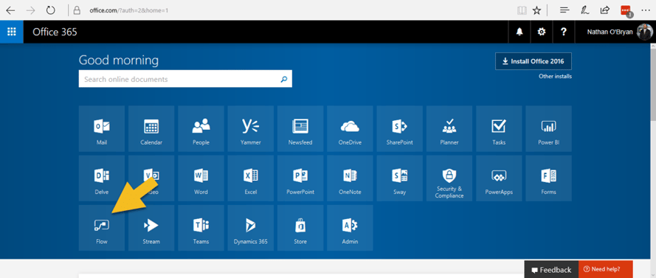Open the Feedback button

(x=551, y=270)
